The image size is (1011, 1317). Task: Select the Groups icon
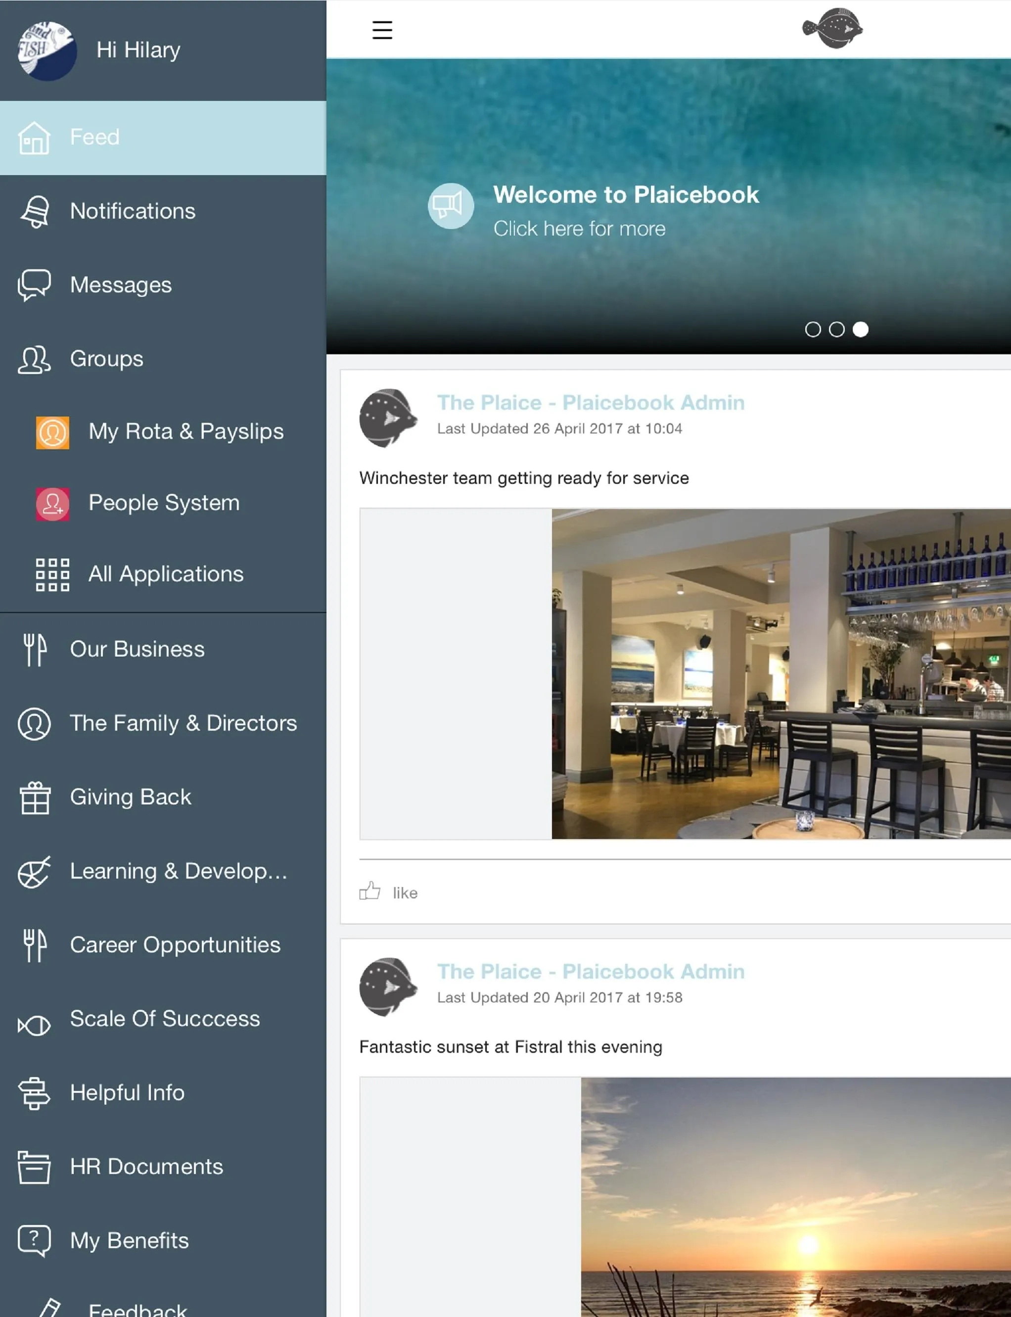click(34, 358)
